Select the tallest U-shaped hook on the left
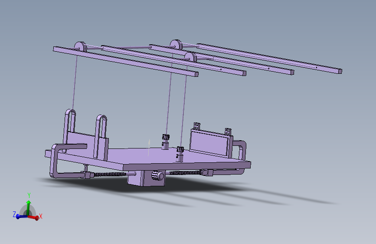Viewport: 376px width, 244px height. point(69,130)
